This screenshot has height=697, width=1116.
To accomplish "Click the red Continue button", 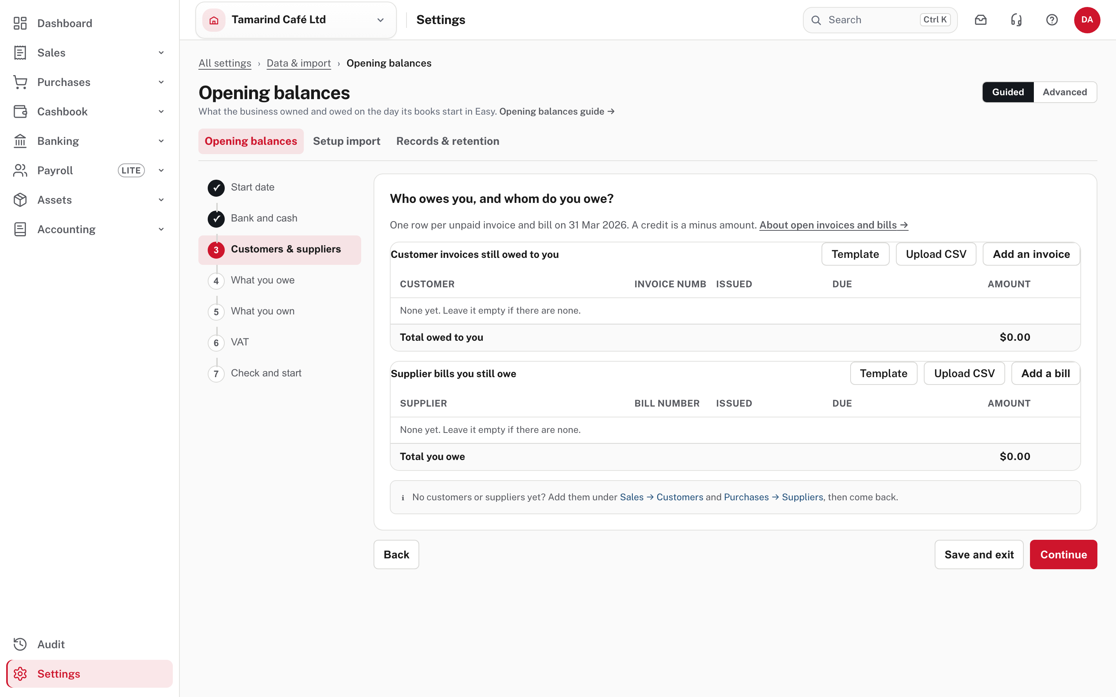I will point(1063,555).
